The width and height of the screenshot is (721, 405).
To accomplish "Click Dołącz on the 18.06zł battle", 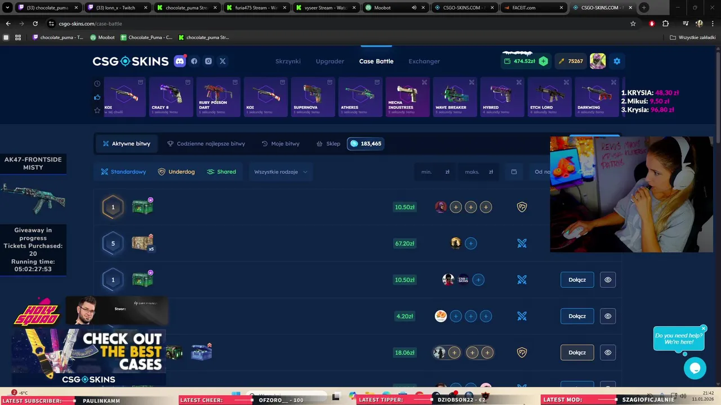I will 577,353.
